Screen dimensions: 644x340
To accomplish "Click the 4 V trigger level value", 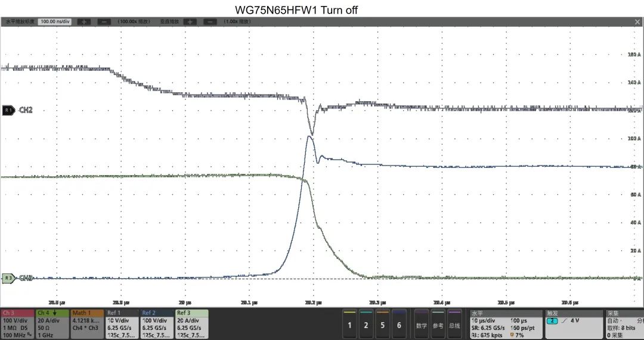I will click(575, 321).
